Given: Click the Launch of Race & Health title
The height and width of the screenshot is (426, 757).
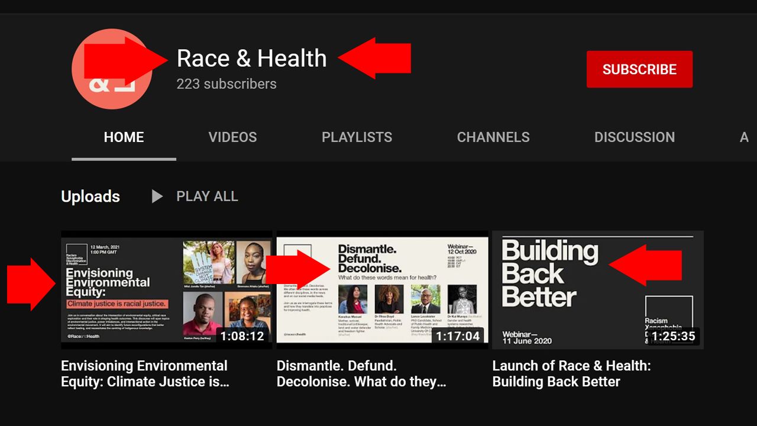Looking at the screenshot, I should [x=571, y=374].
